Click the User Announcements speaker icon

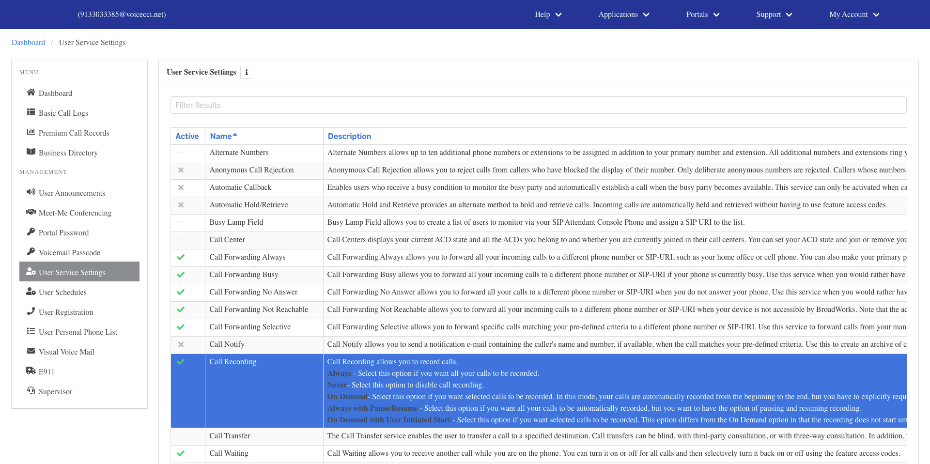[31, 192]
